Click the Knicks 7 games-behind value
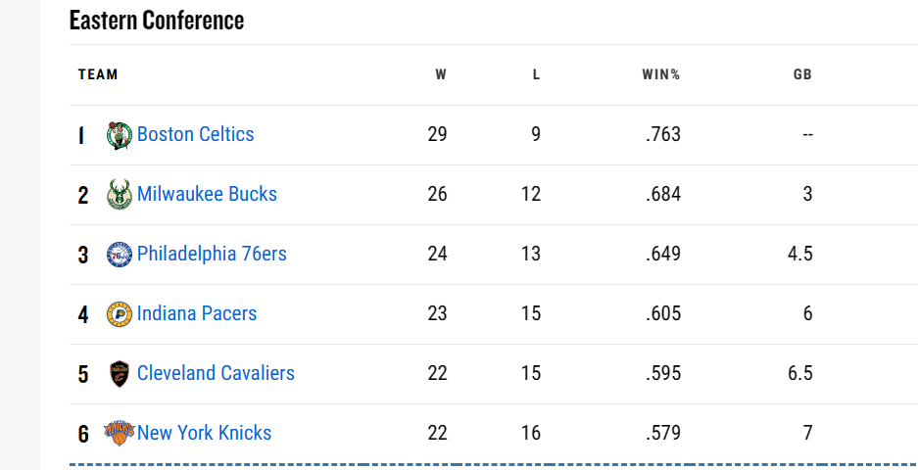 pyautogui.click(x=807, y=433)
